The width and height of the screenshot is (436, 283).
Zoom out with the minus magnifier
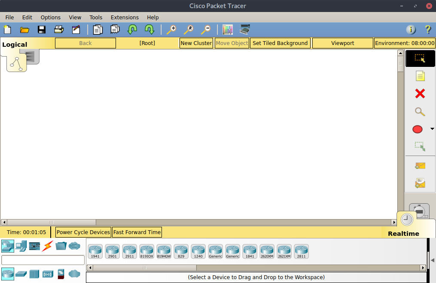[206, 30]
